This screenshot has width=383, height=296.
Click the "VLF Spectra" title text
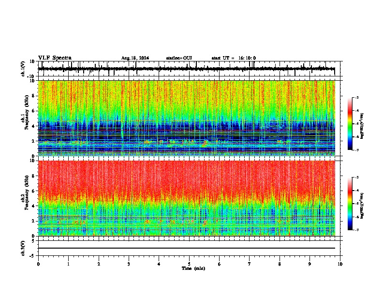click(55, 58)
